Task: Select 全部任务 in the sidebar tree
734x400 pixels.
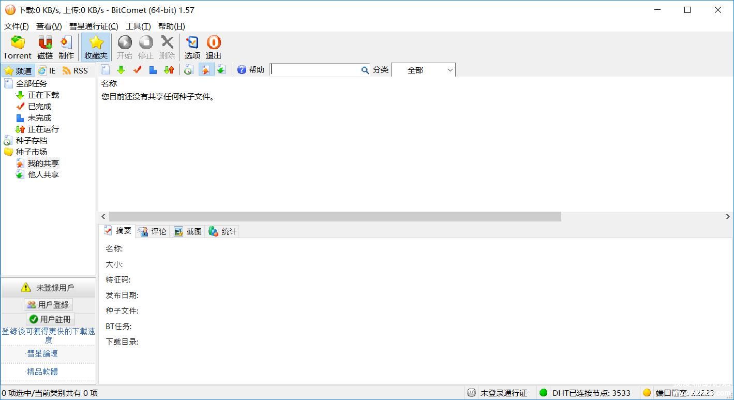Action: pos(31,83)
